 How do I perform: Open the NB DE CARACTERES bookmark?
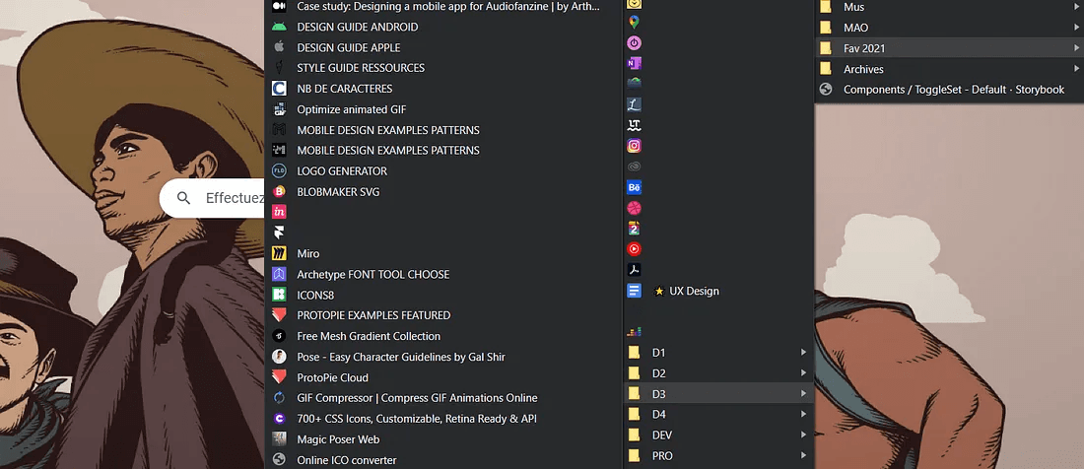coord(443,89)
